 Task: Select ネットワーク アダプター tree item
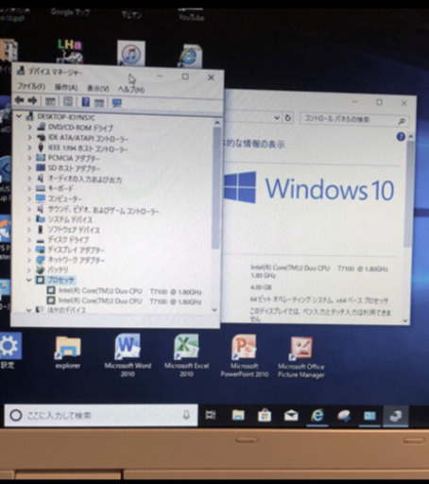coord(76,260)
